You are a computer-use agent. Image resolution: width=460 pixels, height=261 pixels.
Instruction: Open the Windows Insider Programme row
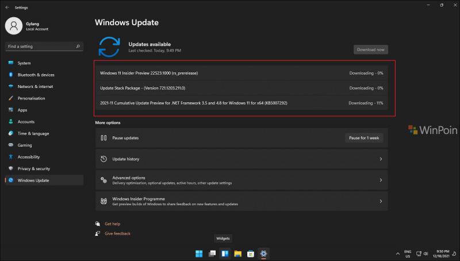(241, 201)
